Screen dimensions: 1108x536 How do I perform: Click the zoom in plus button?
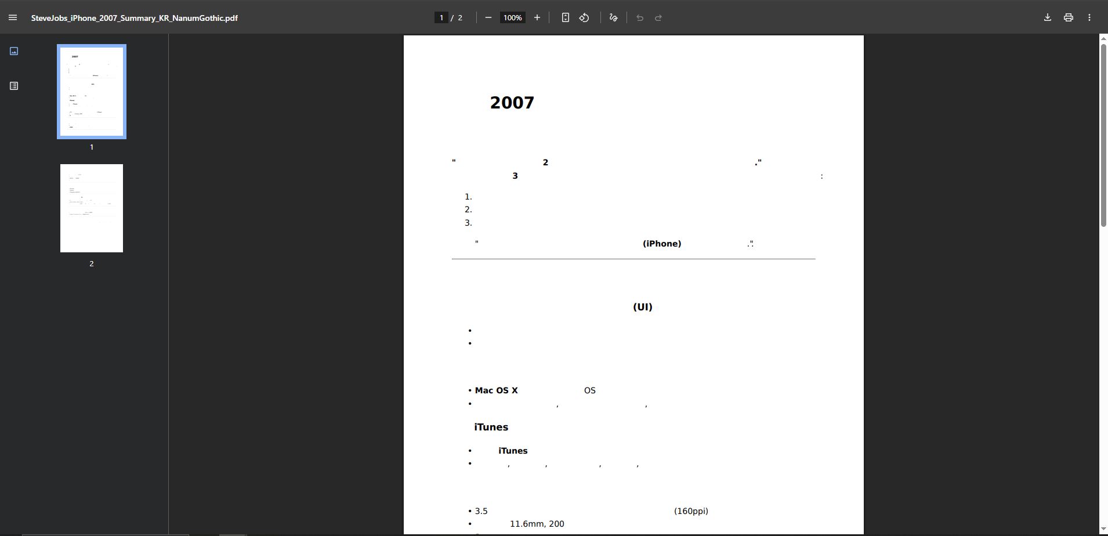coord(537,18)
